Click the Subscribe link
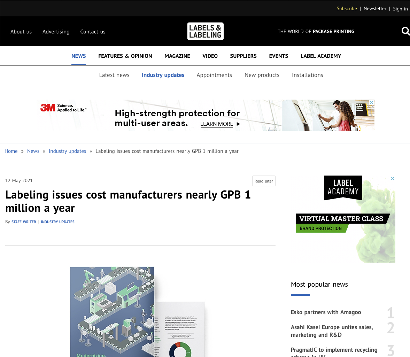The image size is (410, 357). click(347, 8)
